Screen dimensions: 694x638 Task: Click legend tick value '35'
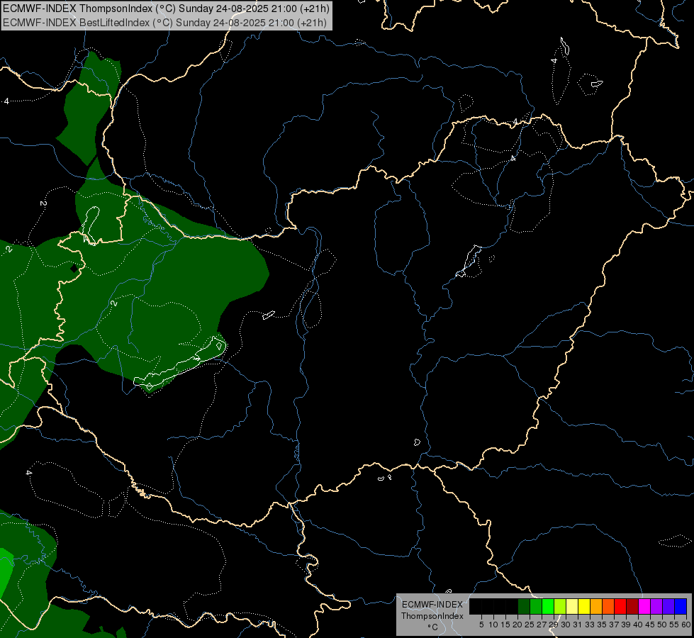[x=602, y=625]
